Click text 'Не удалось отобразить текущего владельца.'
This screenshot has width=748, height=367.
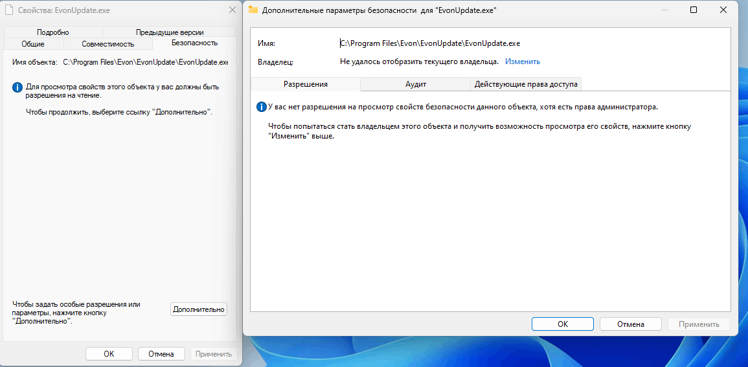(419, 61)
